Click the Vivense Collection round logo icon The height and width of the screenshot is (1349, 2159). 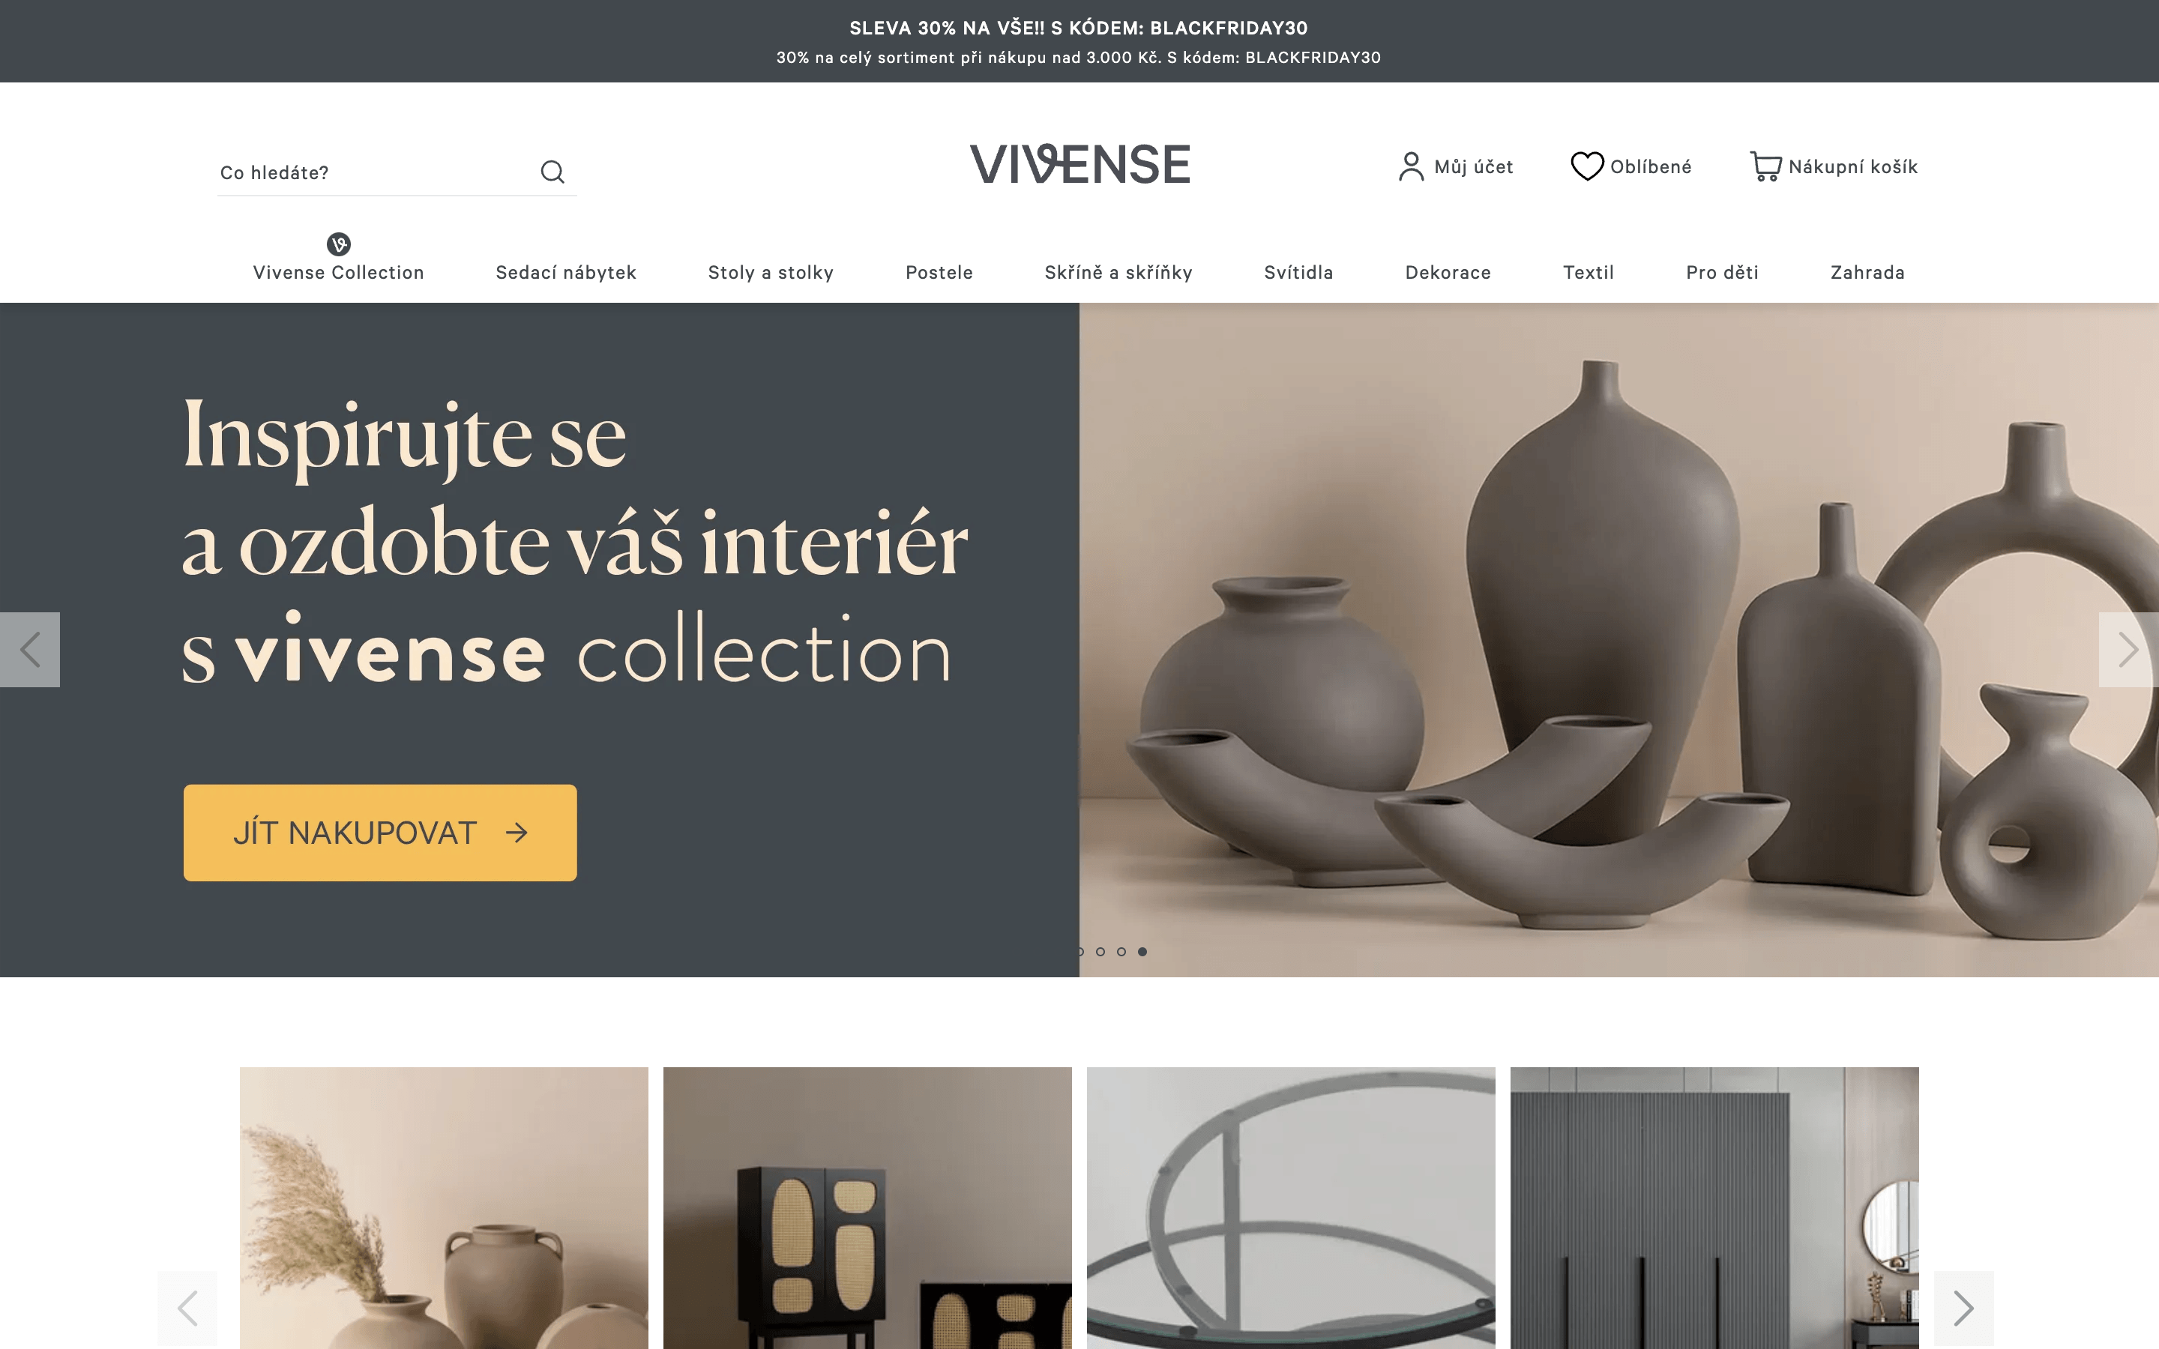[338, 244]
